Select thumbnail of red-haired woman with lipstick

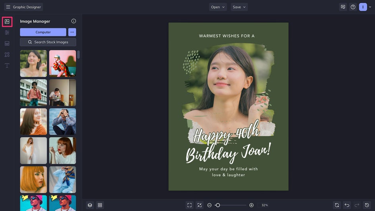(x=62, y=151)
